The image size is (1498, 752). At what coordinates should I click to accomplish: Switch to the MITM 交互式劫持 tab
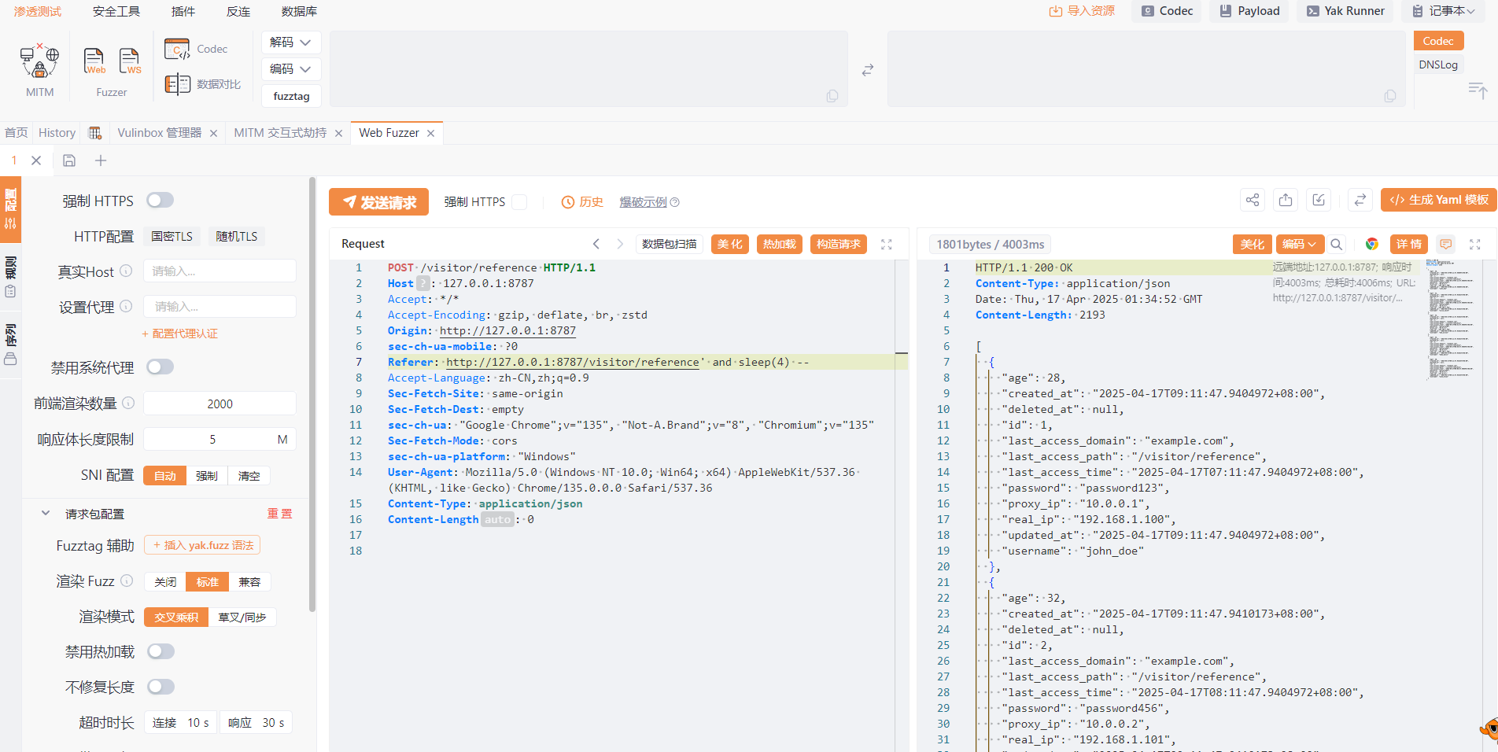click(x=280, y=133)
